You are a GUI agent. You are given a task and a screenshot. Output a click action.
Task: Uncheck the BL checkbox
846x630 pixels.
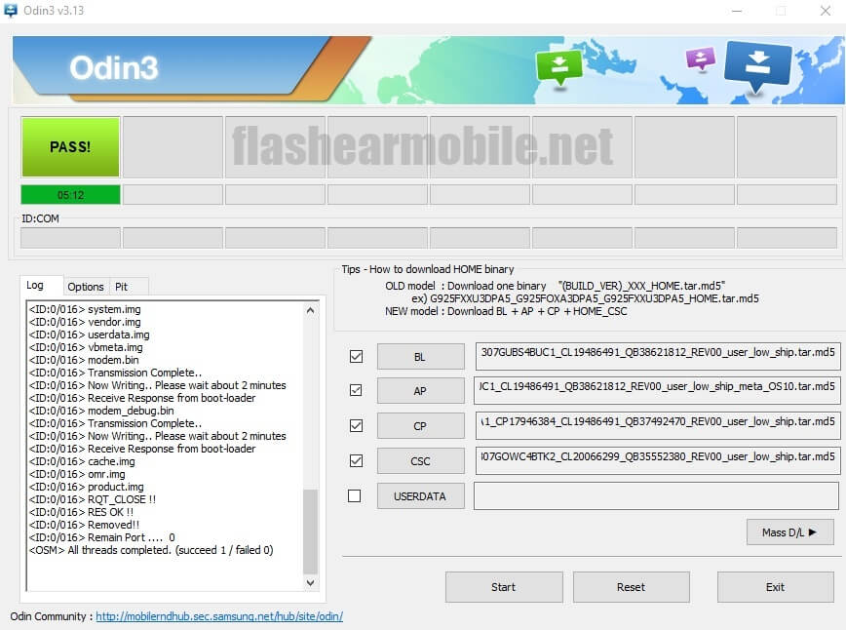click(x=356, y=356)
